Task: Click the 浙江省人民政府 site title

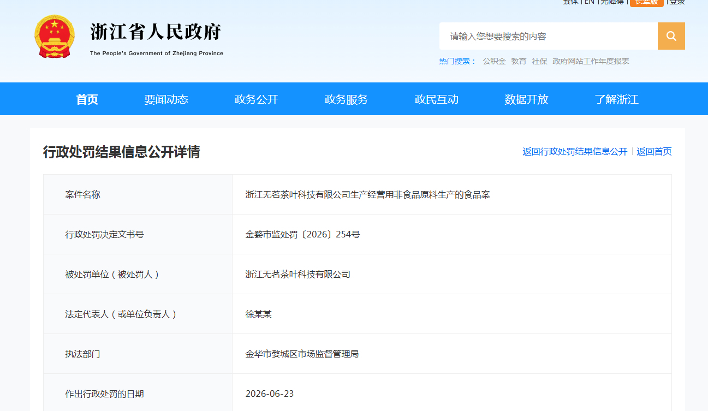Action: pyautogui.click(x=156, y=32)
